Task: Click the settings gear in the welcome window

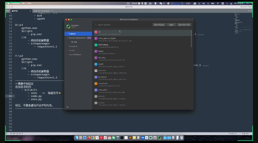Action: tap(67, 107)
